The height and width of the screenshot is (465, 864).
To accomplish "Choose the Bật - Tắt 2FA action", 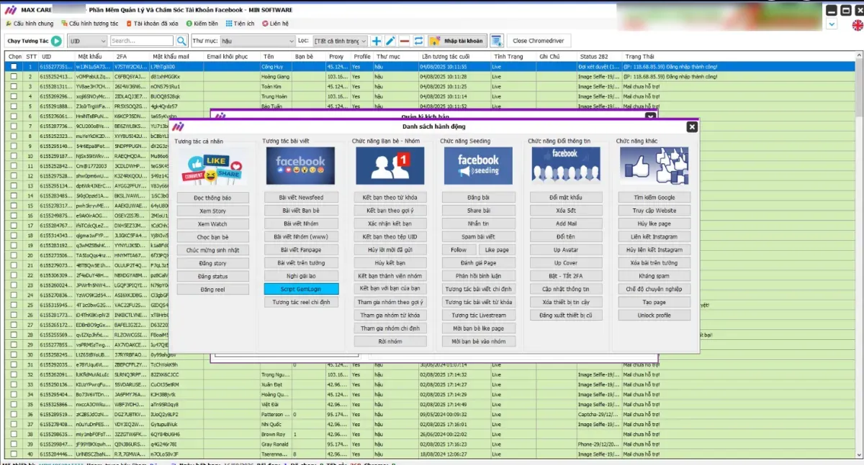I will [x=566, y=276].
